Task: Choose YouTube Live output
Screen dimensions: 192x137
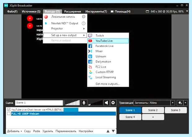Action: (x=108, y=41)
